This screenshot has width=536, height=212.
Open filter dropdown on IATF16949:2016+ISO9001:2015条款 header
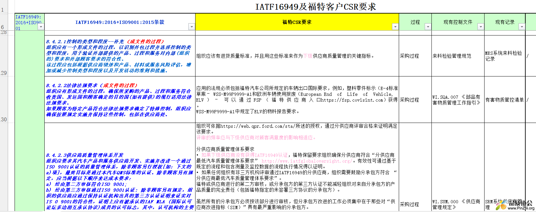click(x=192, y=27)
